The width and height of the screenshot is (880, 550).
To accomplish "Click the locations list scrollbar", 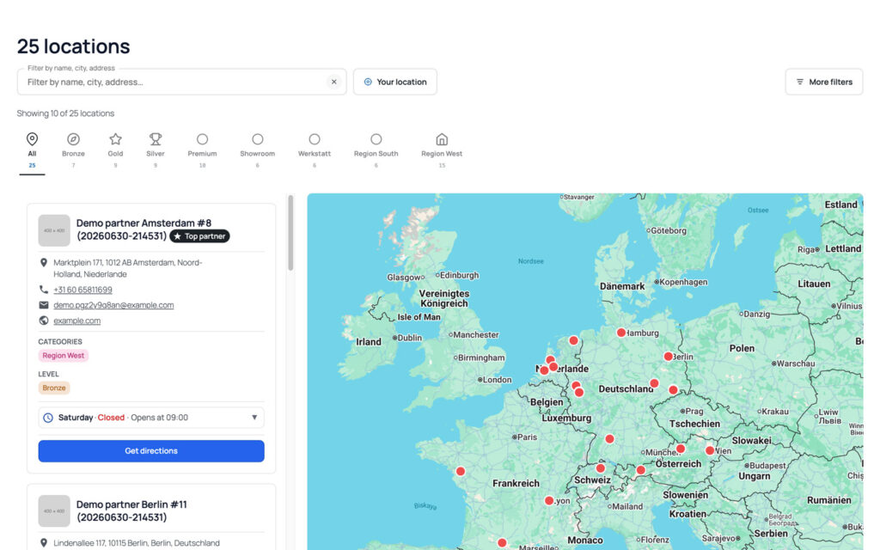I will point(290,233).
